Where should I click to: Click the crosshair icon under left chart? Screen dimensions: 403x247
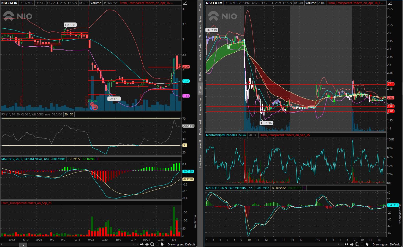pos(147,244)
